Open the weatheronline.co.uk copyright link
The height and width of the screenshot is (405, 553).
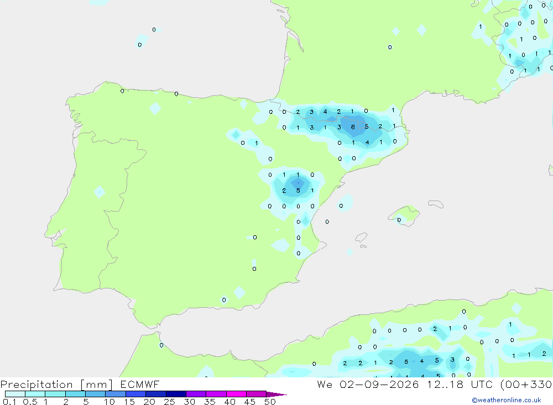click(x=507, y=400)
